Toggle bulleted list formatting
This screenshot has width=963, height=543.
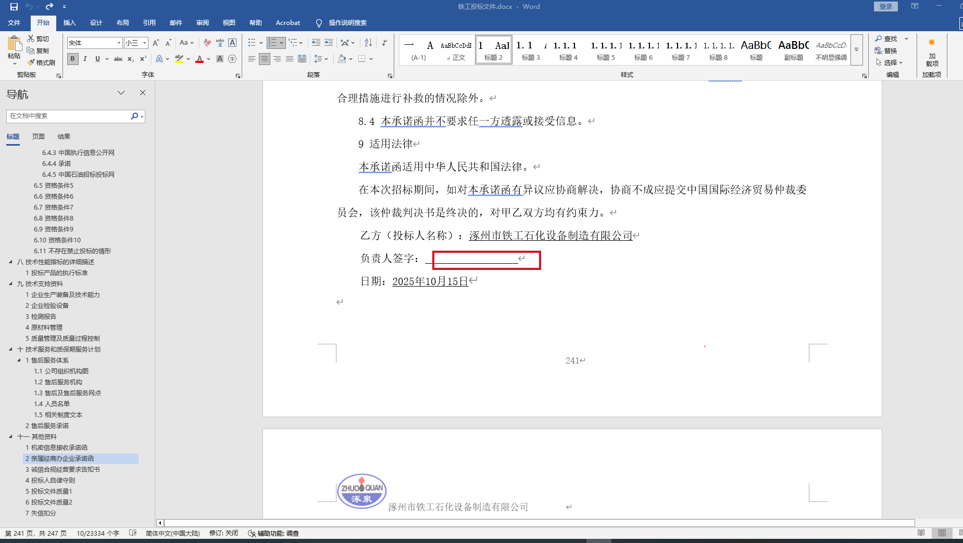(252, 43)
